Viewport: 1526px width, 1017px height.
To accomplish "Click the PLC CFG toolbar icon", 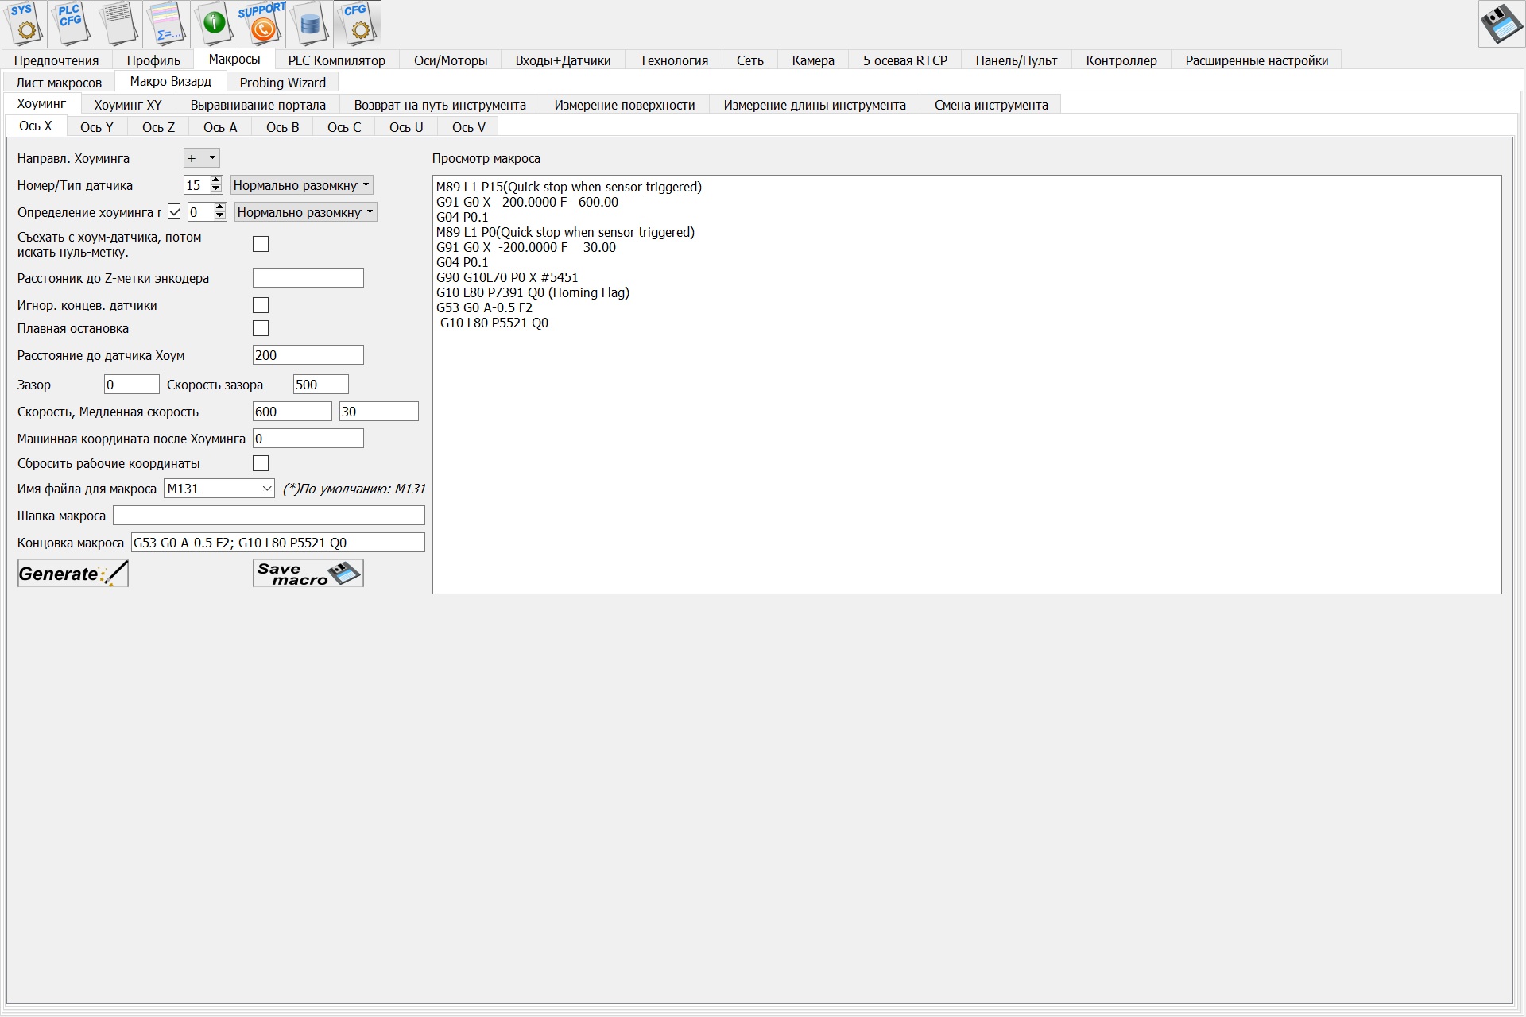I will click(x=71, y=23).
